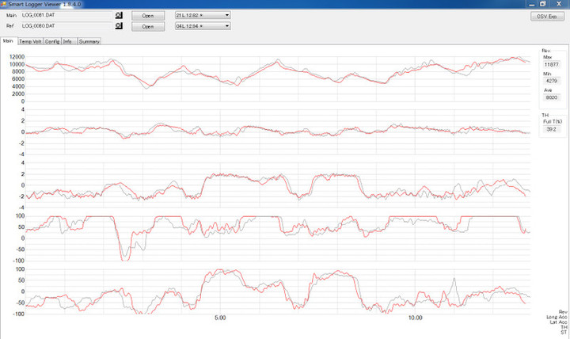Screen dimensions: 570x339
Task: Expand the Ref lap dropdown showing 04 L
Action: (202, 26)
